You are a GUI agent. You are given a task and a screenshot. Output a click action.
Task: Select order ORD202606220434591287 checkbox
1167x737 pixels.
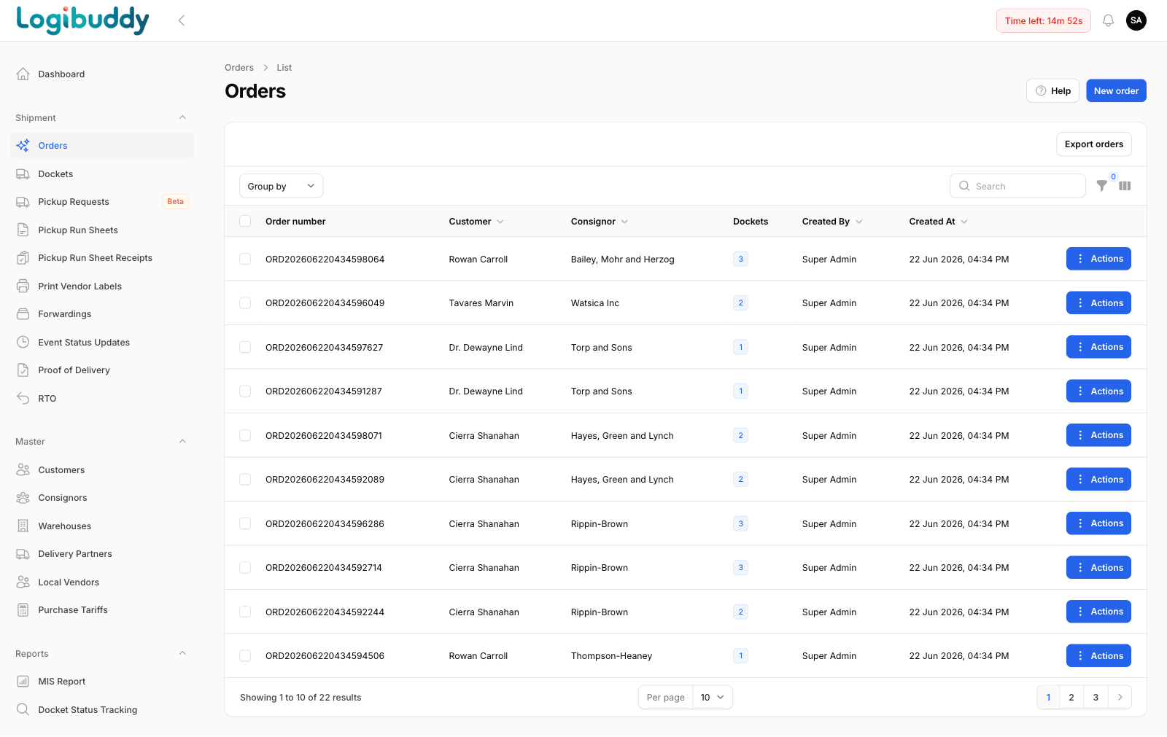[x=245, y=391]
